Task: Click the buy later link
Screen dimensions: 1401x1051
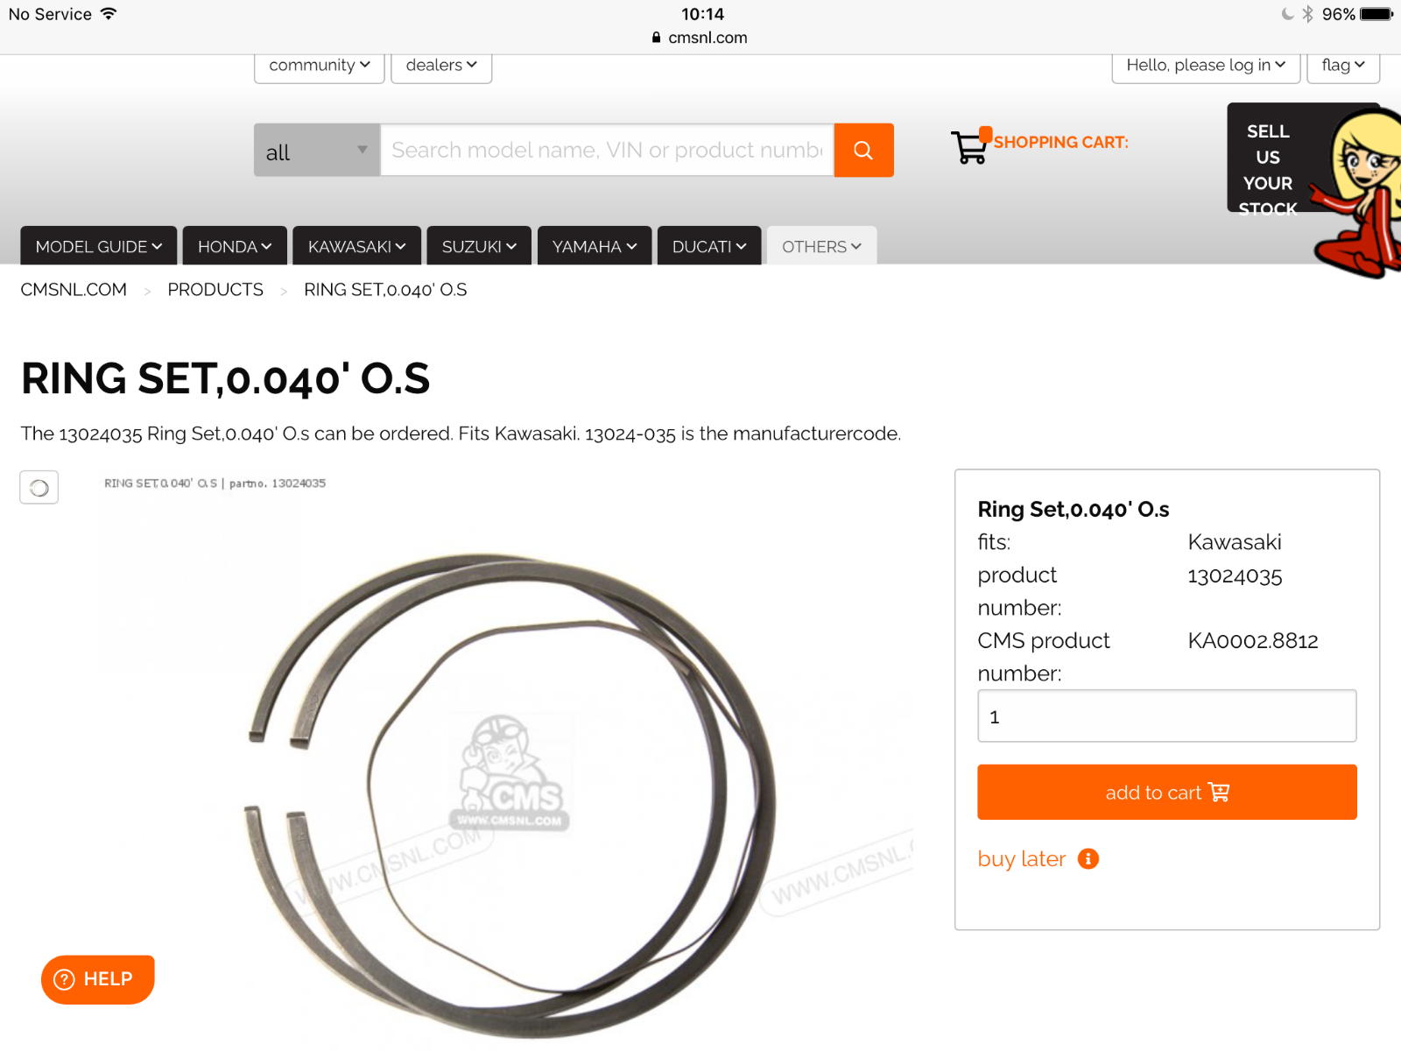Action: point(1022,859)
